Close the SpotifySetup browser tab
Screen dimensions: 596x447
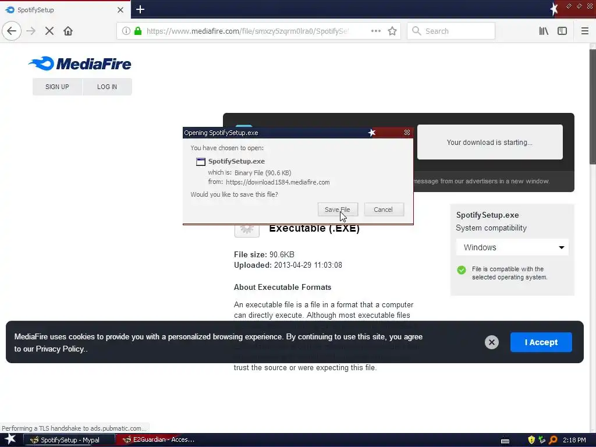pos(120,10)
